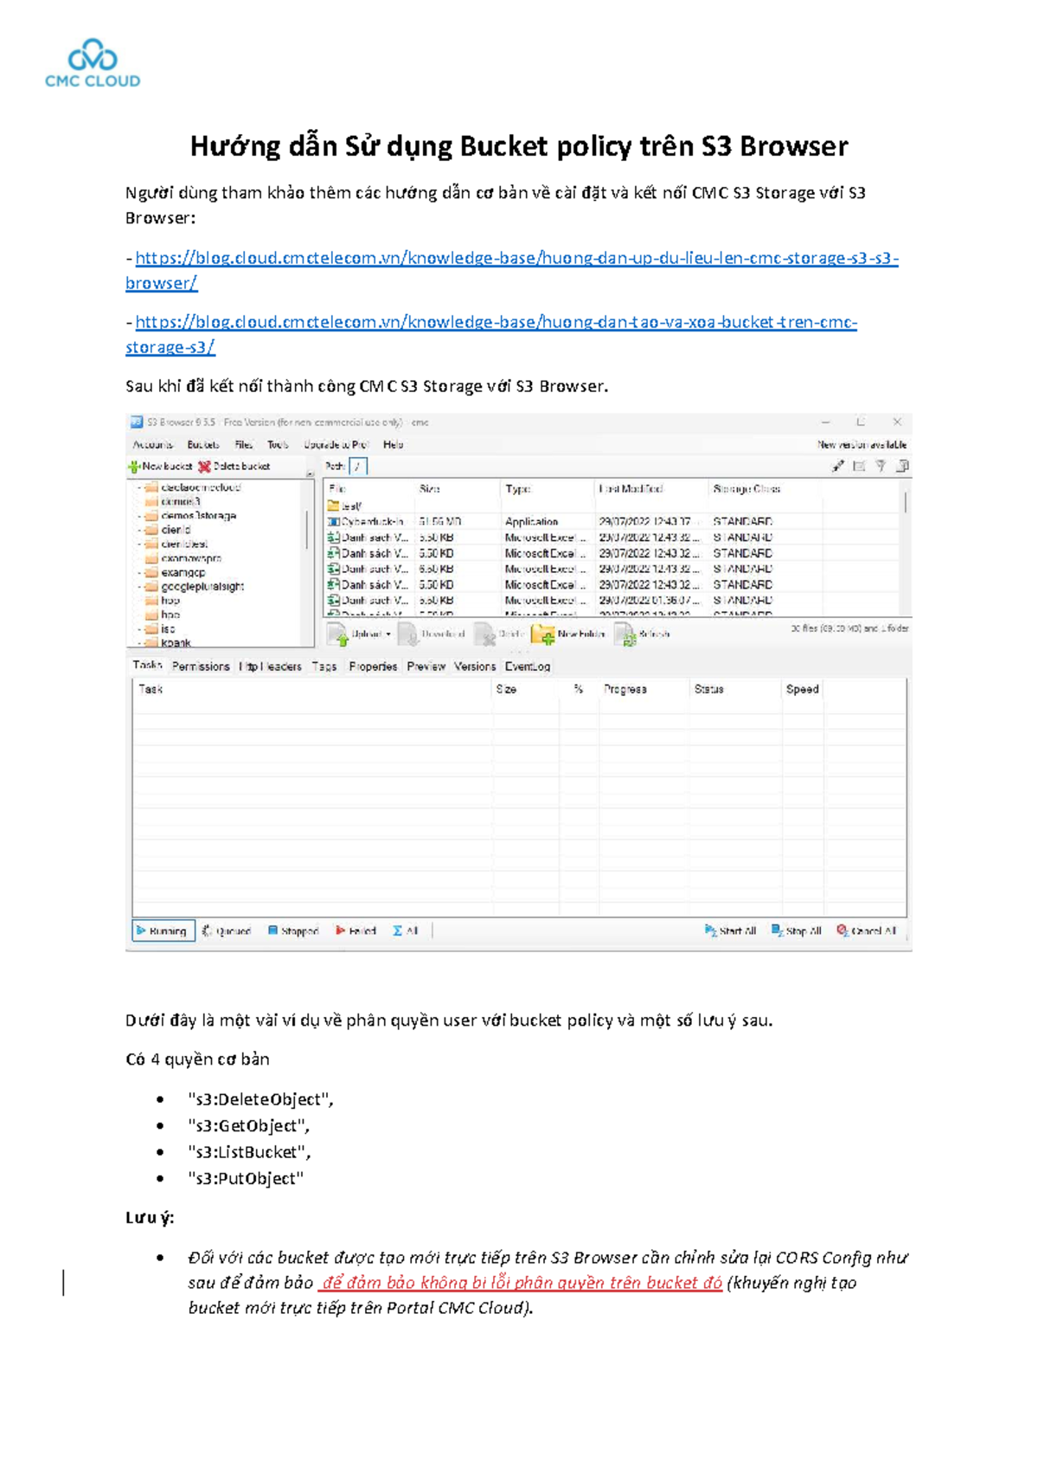Click the "s3:DeleteObject" bullet text
The width and height of the screenshot is (1038, 1468).
tap(260, 1100)
